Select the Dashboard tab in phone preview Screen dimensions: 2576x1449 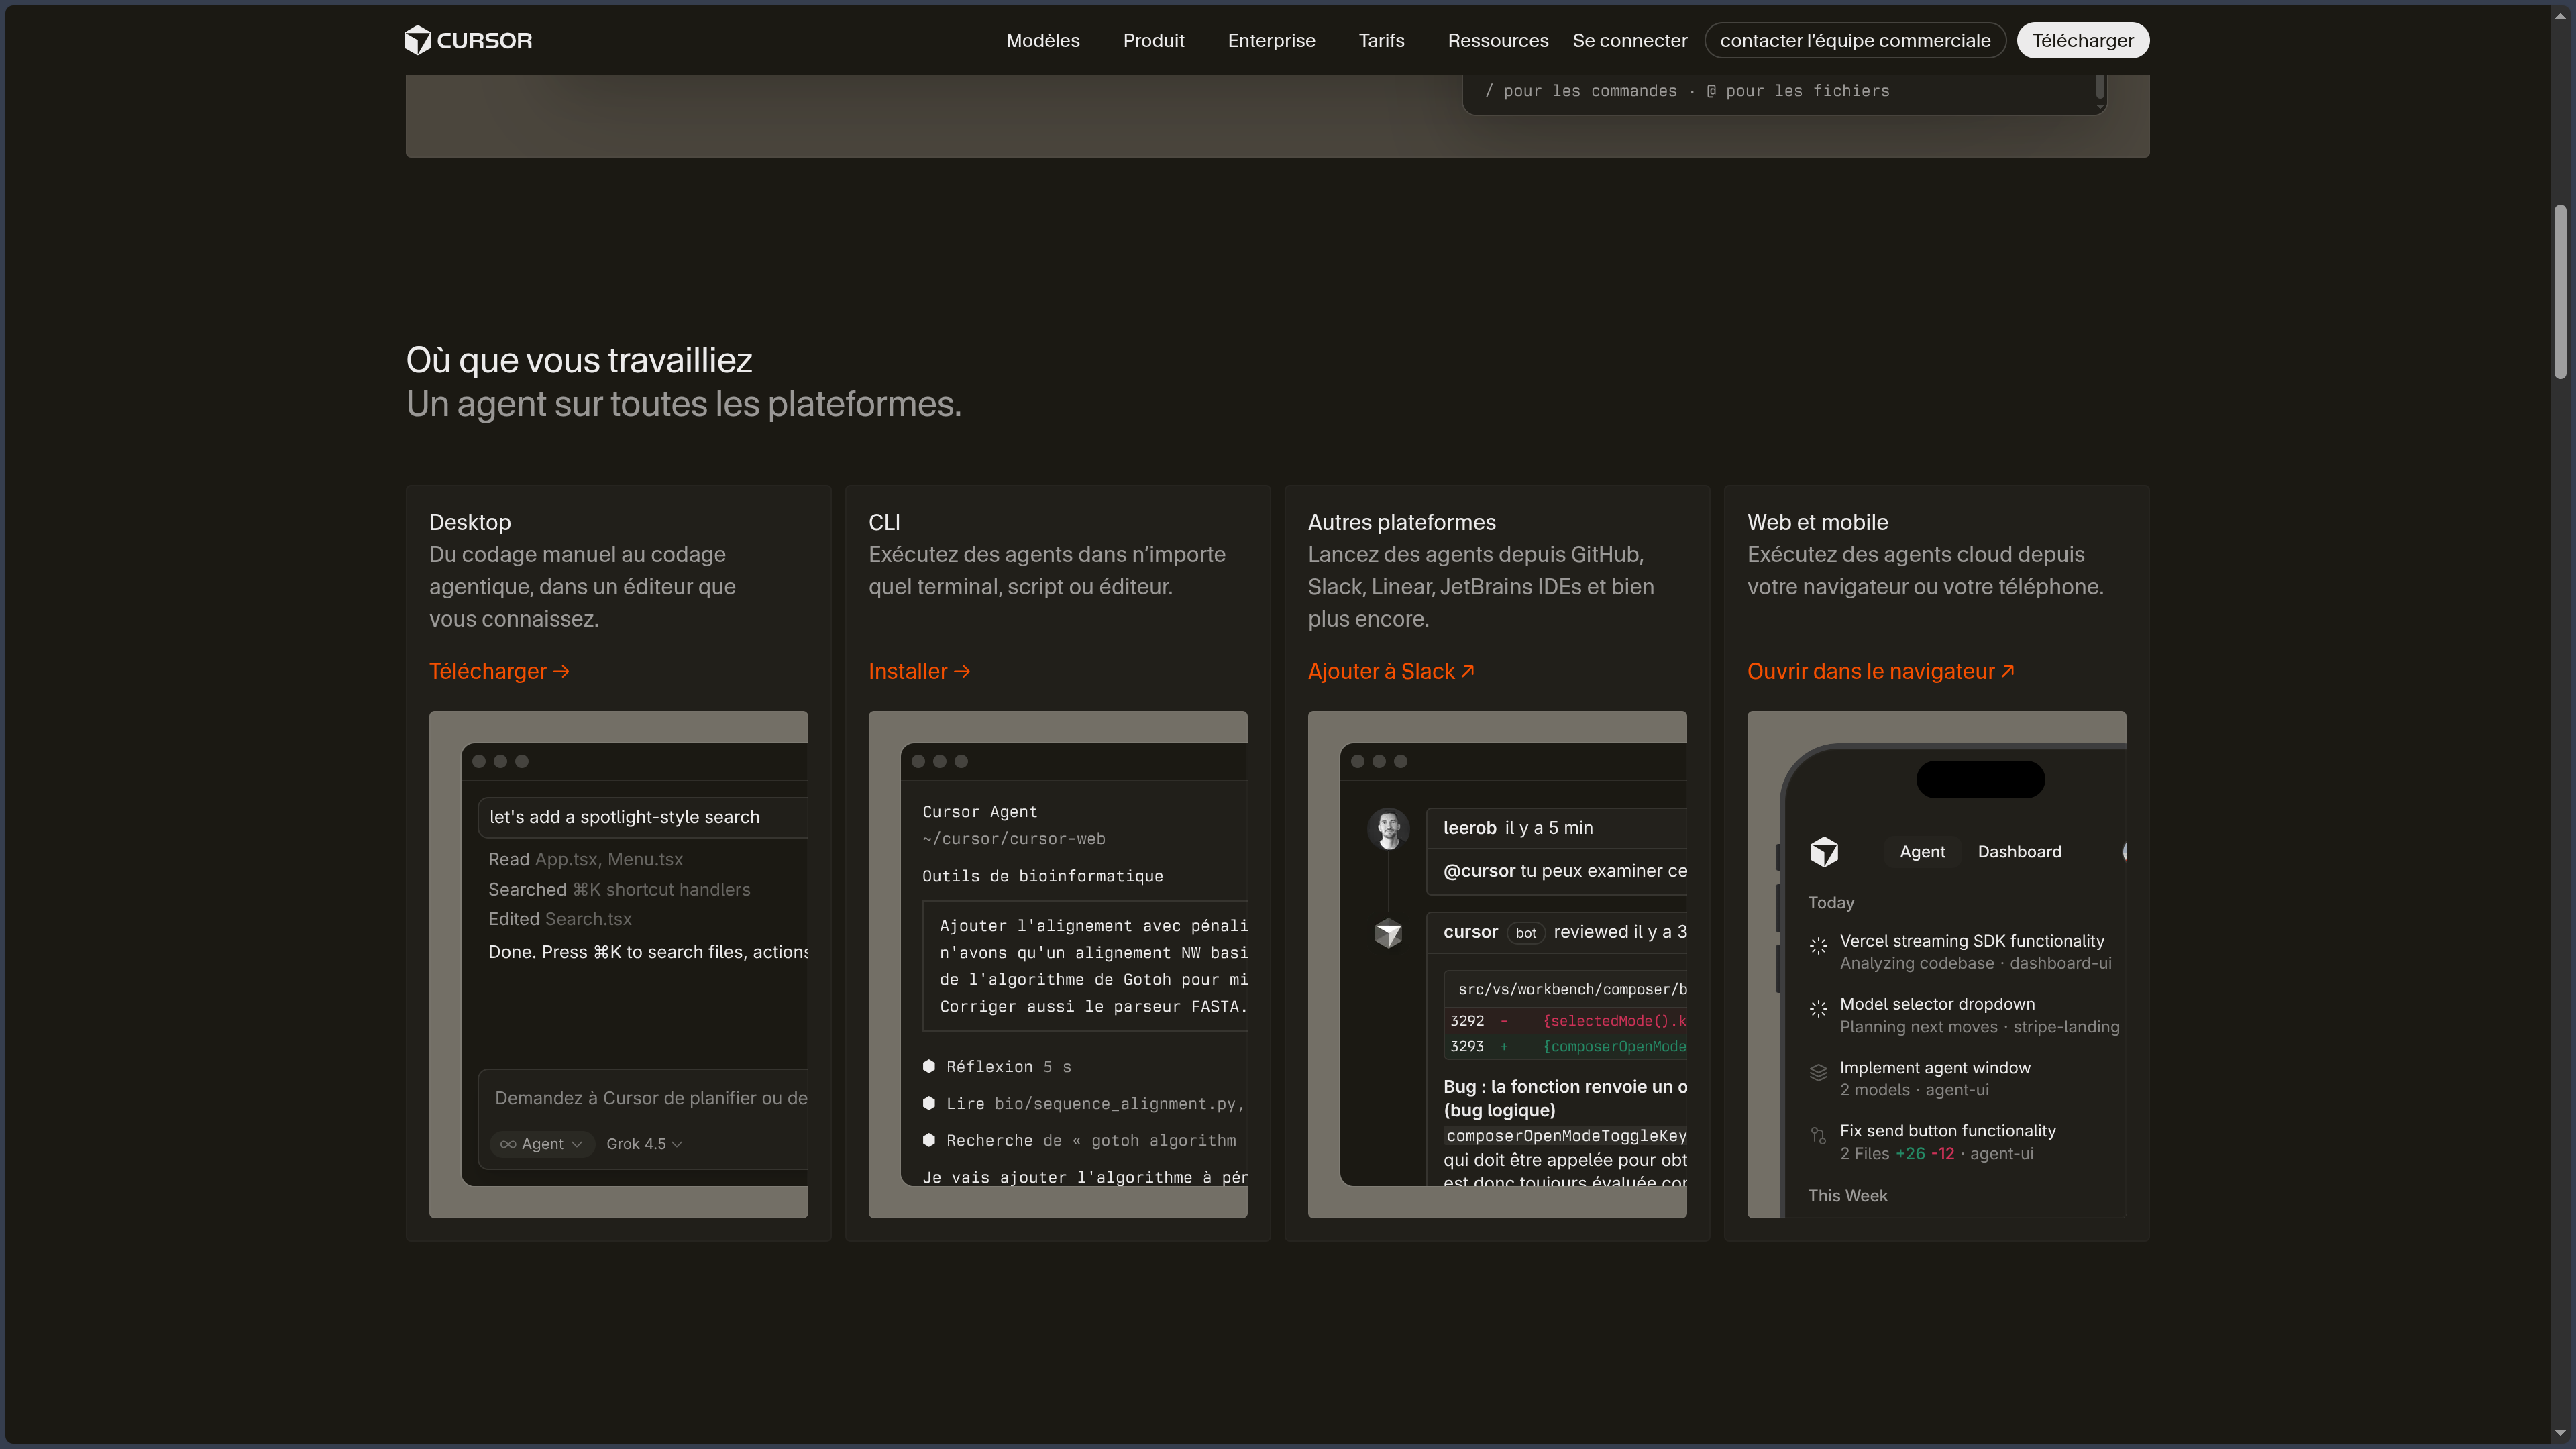2019,851
